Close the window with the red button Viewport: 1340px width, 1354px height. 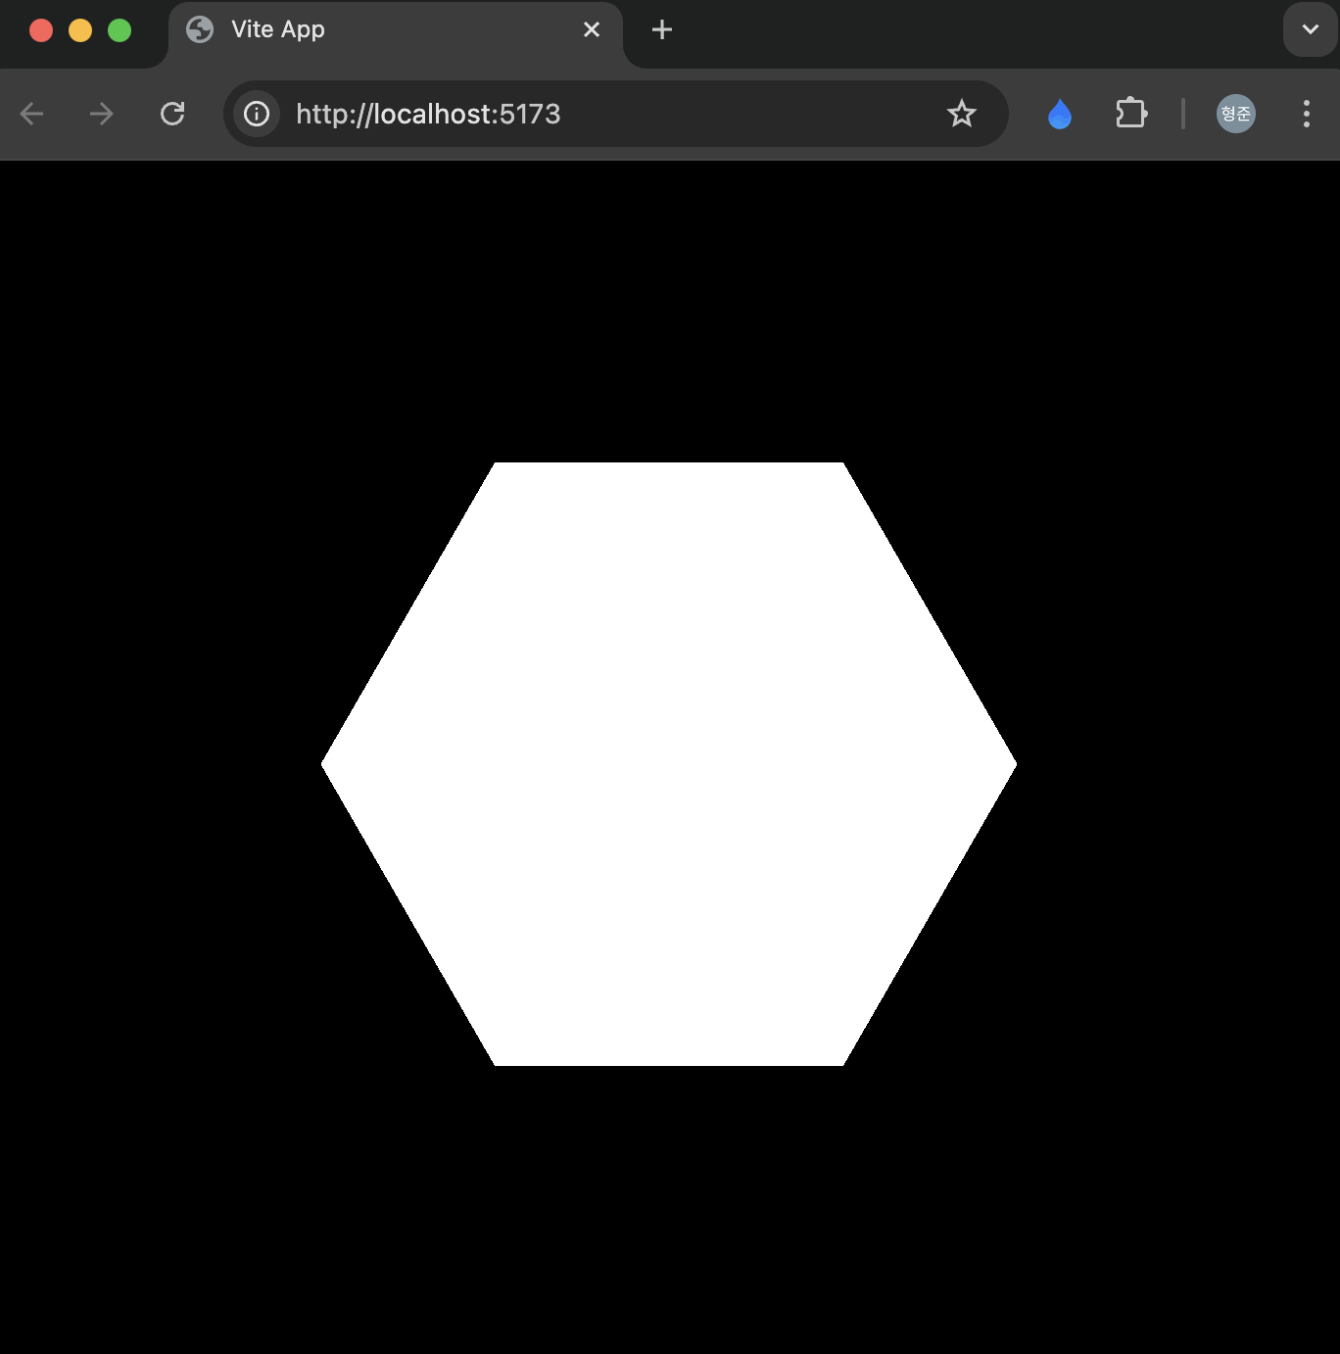click(41, 30)
